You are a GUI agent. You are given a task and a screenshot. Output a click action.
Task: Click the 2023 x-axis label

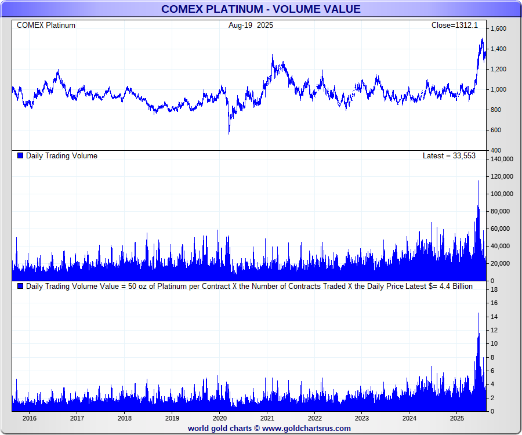pos(362,418)
